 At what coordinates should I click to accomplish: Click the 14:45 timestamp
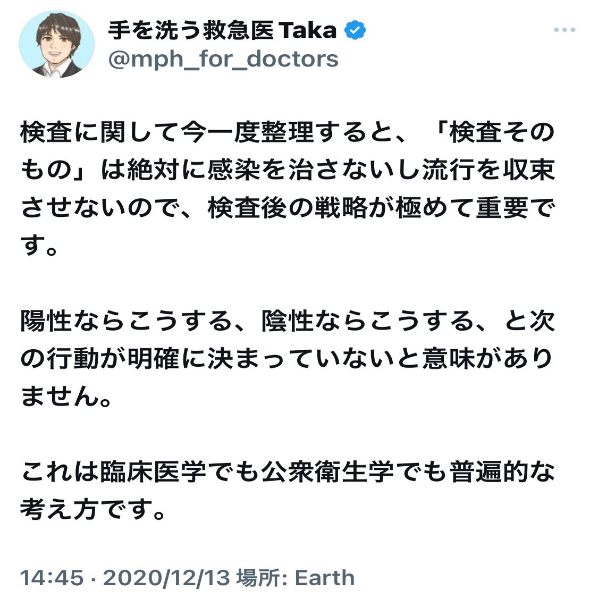point(52,578)
